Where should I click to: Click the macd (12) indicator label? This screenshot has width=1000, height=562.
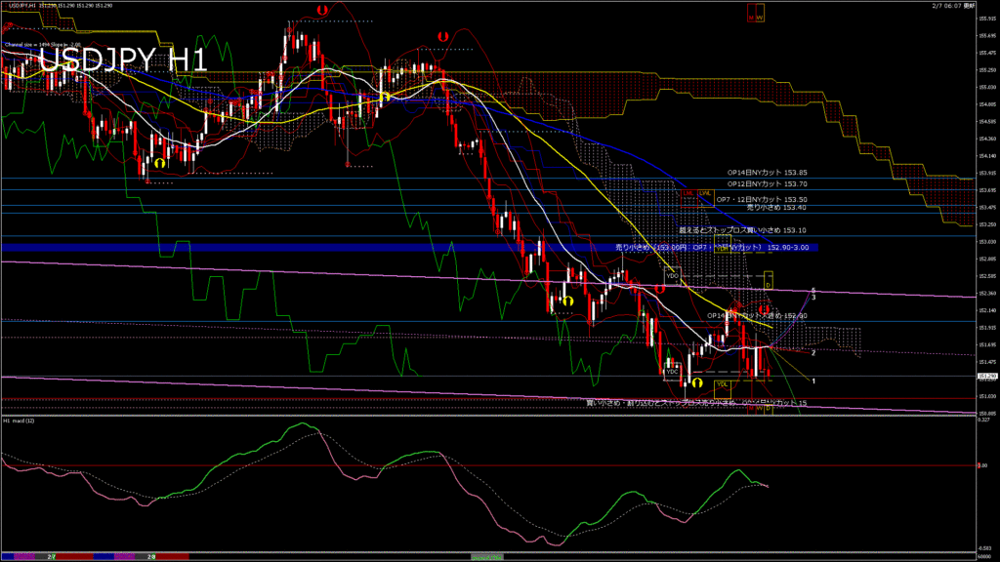[21, 421]
